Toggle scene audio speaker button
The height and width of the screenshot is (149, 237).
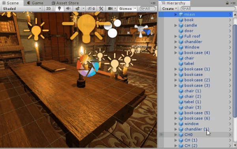coord(68,9)
